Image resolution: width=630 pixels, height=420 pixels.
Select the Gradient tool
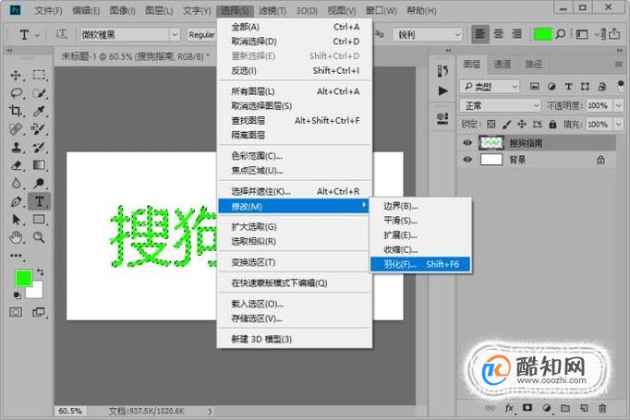[x=39, y=165]
